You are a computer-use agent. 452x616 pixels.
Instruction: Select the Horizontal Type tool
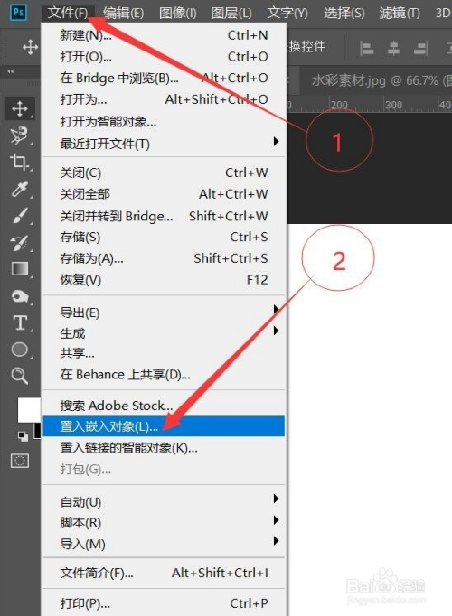click(x=20, y=323)
